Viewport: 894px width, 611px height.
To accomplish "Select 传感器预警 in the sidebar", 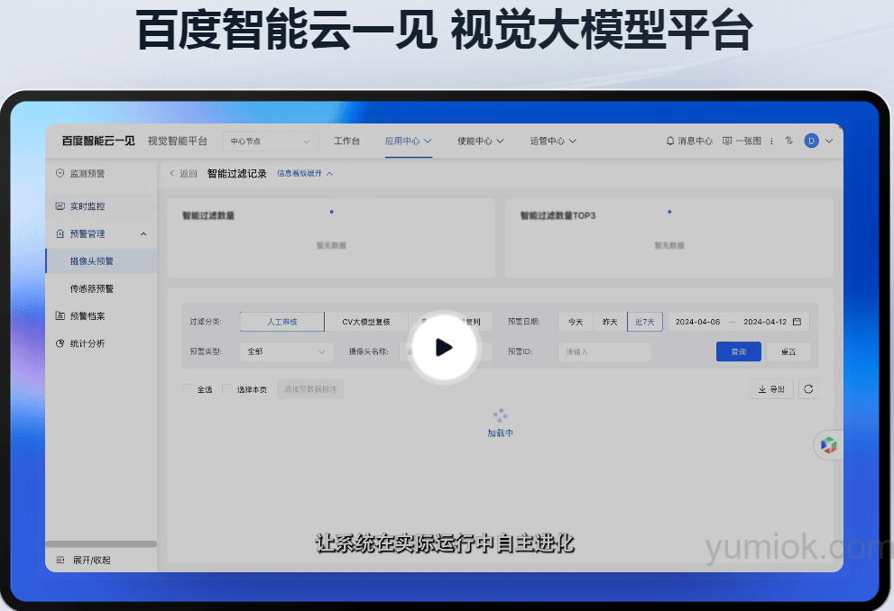I will point(91,288).
